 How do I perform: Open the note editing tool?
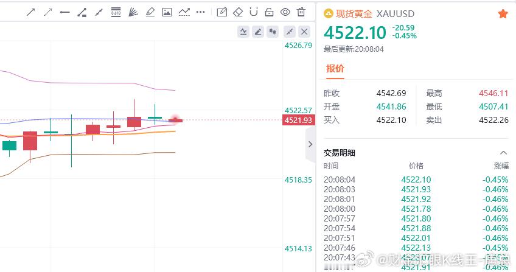(x=222, y=12)
